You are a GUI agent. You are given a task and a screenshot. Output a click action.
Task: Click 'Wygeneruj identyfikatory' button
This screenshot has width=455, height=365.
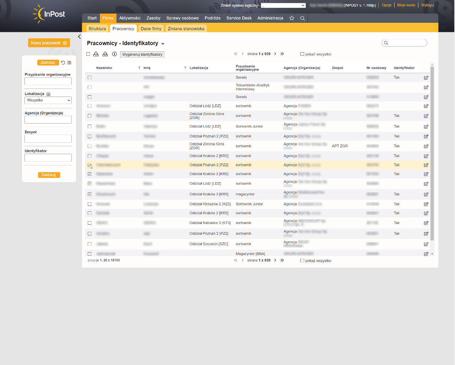[x=142, y=54]
